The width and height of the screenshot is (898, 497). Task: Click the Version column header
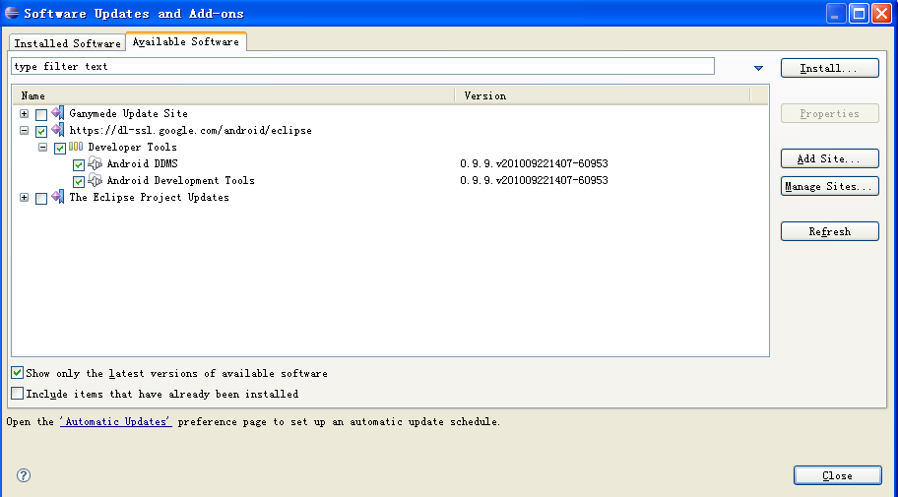tap(603, 95)
